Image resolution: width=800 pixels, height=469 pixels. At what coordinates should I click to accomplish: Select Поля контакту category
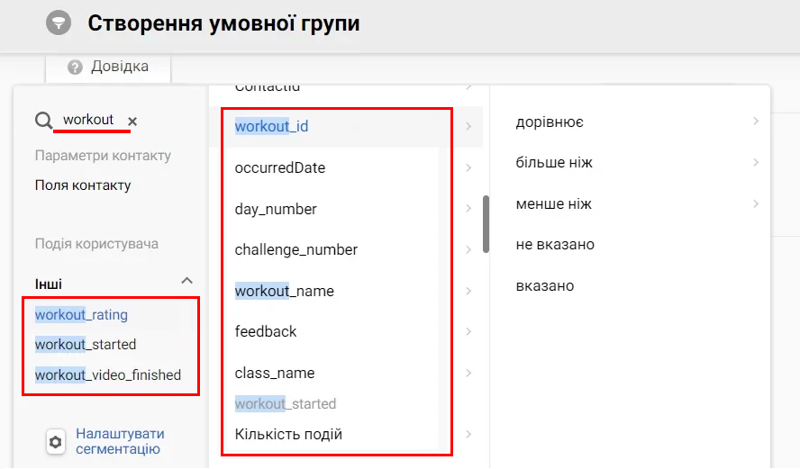click(x=83, y=185)
